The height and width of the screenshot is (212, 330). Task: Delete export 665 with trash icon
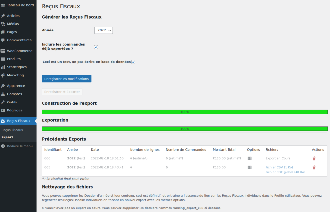pyautogui.click(x=314, y=167)
